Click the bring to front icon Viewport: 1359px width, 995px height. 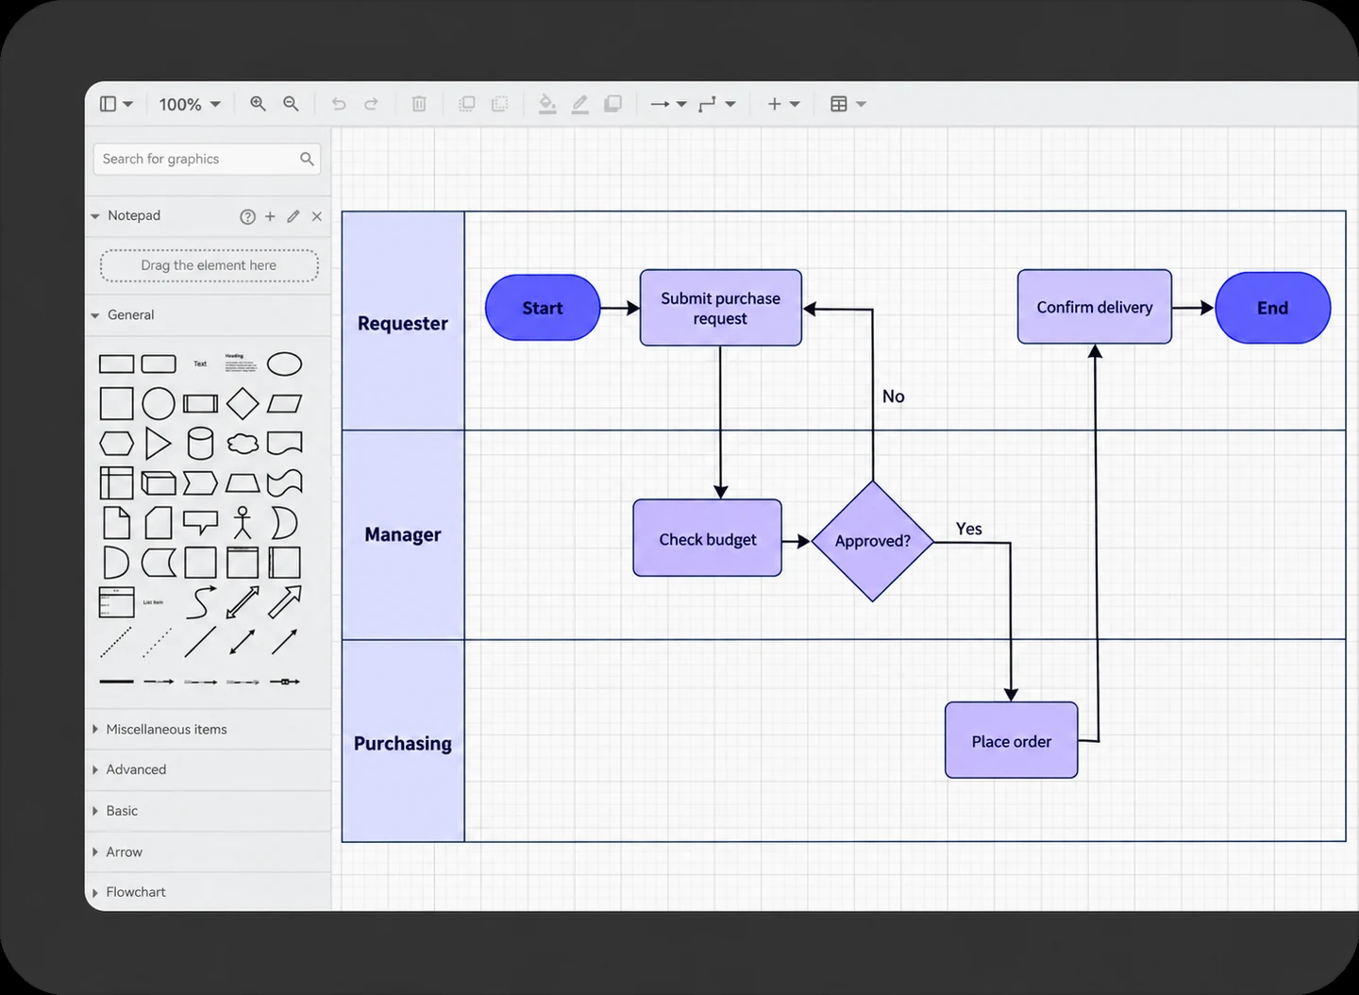pos(466,104)
